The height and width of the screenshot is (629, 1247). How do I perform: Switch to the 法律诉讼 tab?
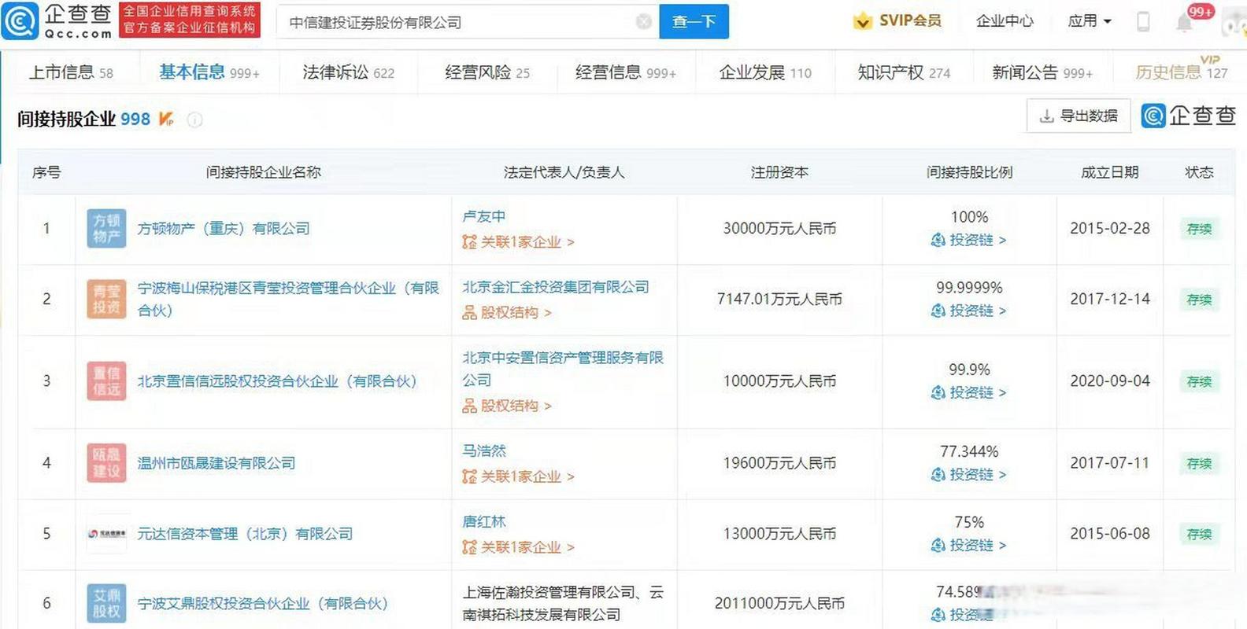tap(348, 72)
